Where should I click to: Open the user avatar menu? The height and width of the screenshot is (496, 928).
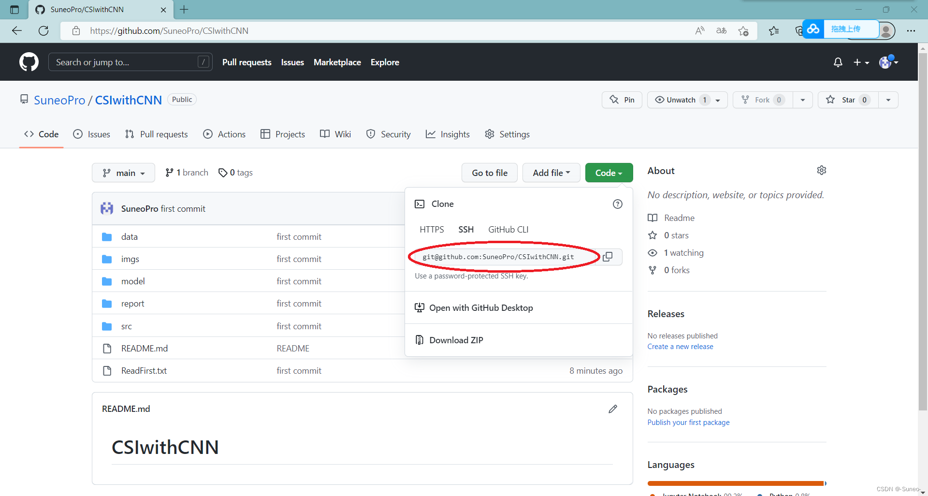point(888,62)
